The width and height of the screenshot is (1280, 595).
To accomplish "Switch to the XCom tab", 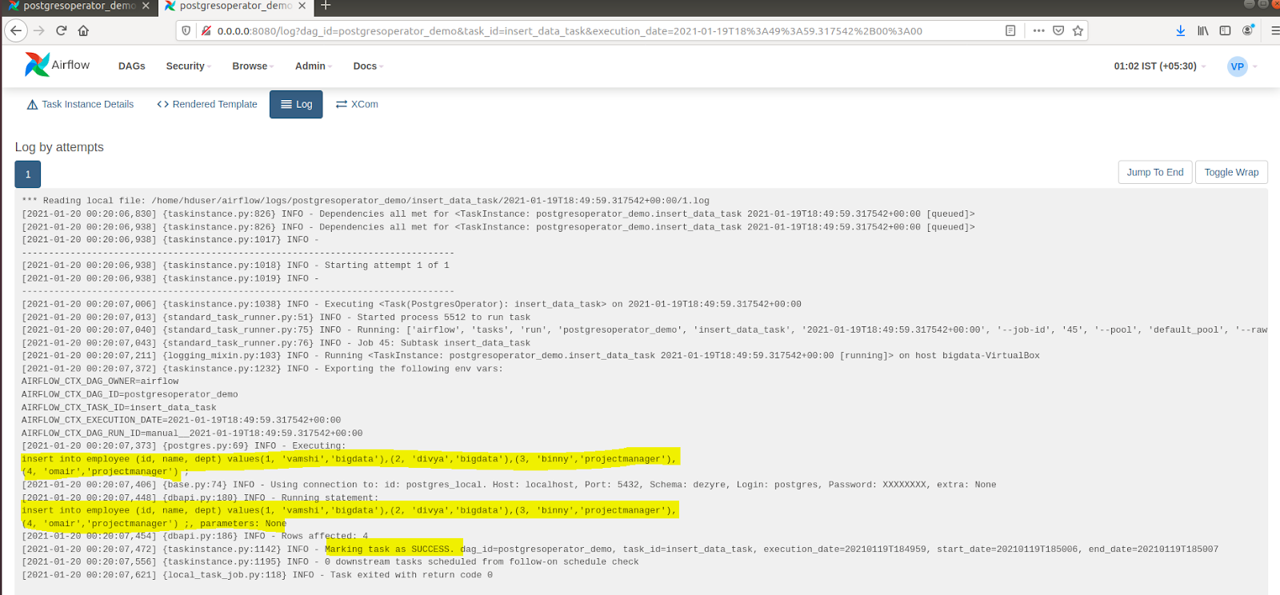I will click(357, 104).
